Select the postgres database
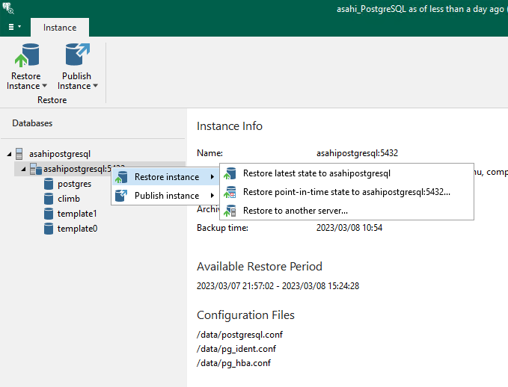 click(74, 184)
